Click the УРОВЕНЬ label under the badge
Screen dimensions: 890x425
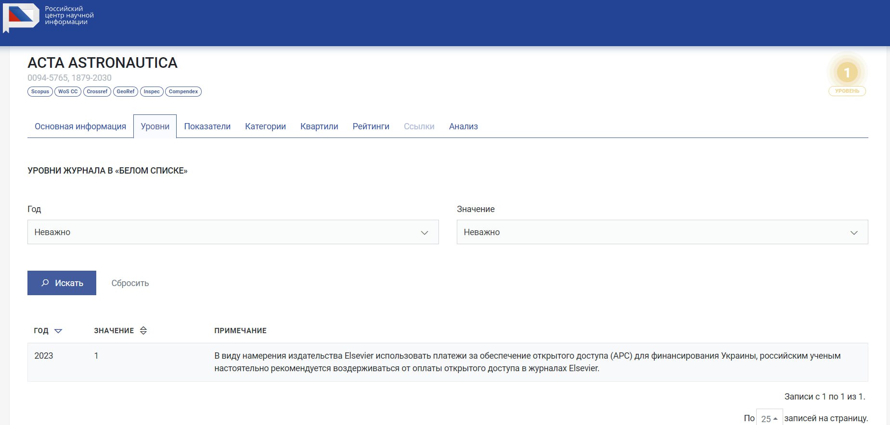pos(847,91)
